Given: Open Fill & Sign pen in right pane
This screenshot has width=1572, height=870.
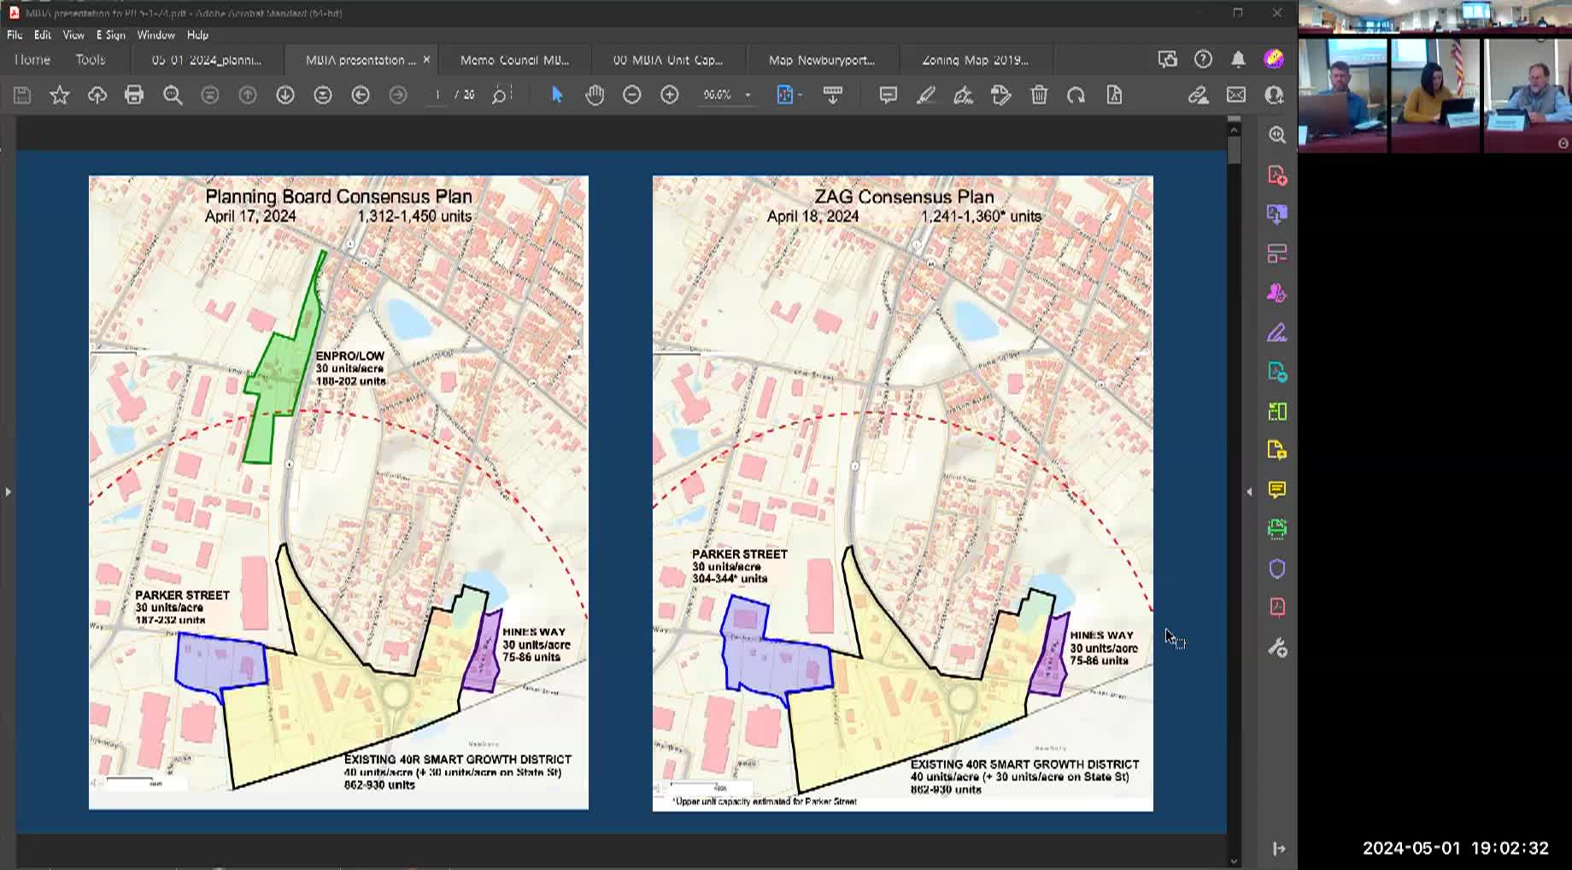Looking at the screenshot, I should click(1277, 332).
